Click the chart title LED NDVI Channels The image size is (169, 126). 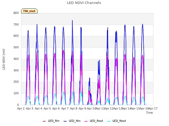coord(84,3)
